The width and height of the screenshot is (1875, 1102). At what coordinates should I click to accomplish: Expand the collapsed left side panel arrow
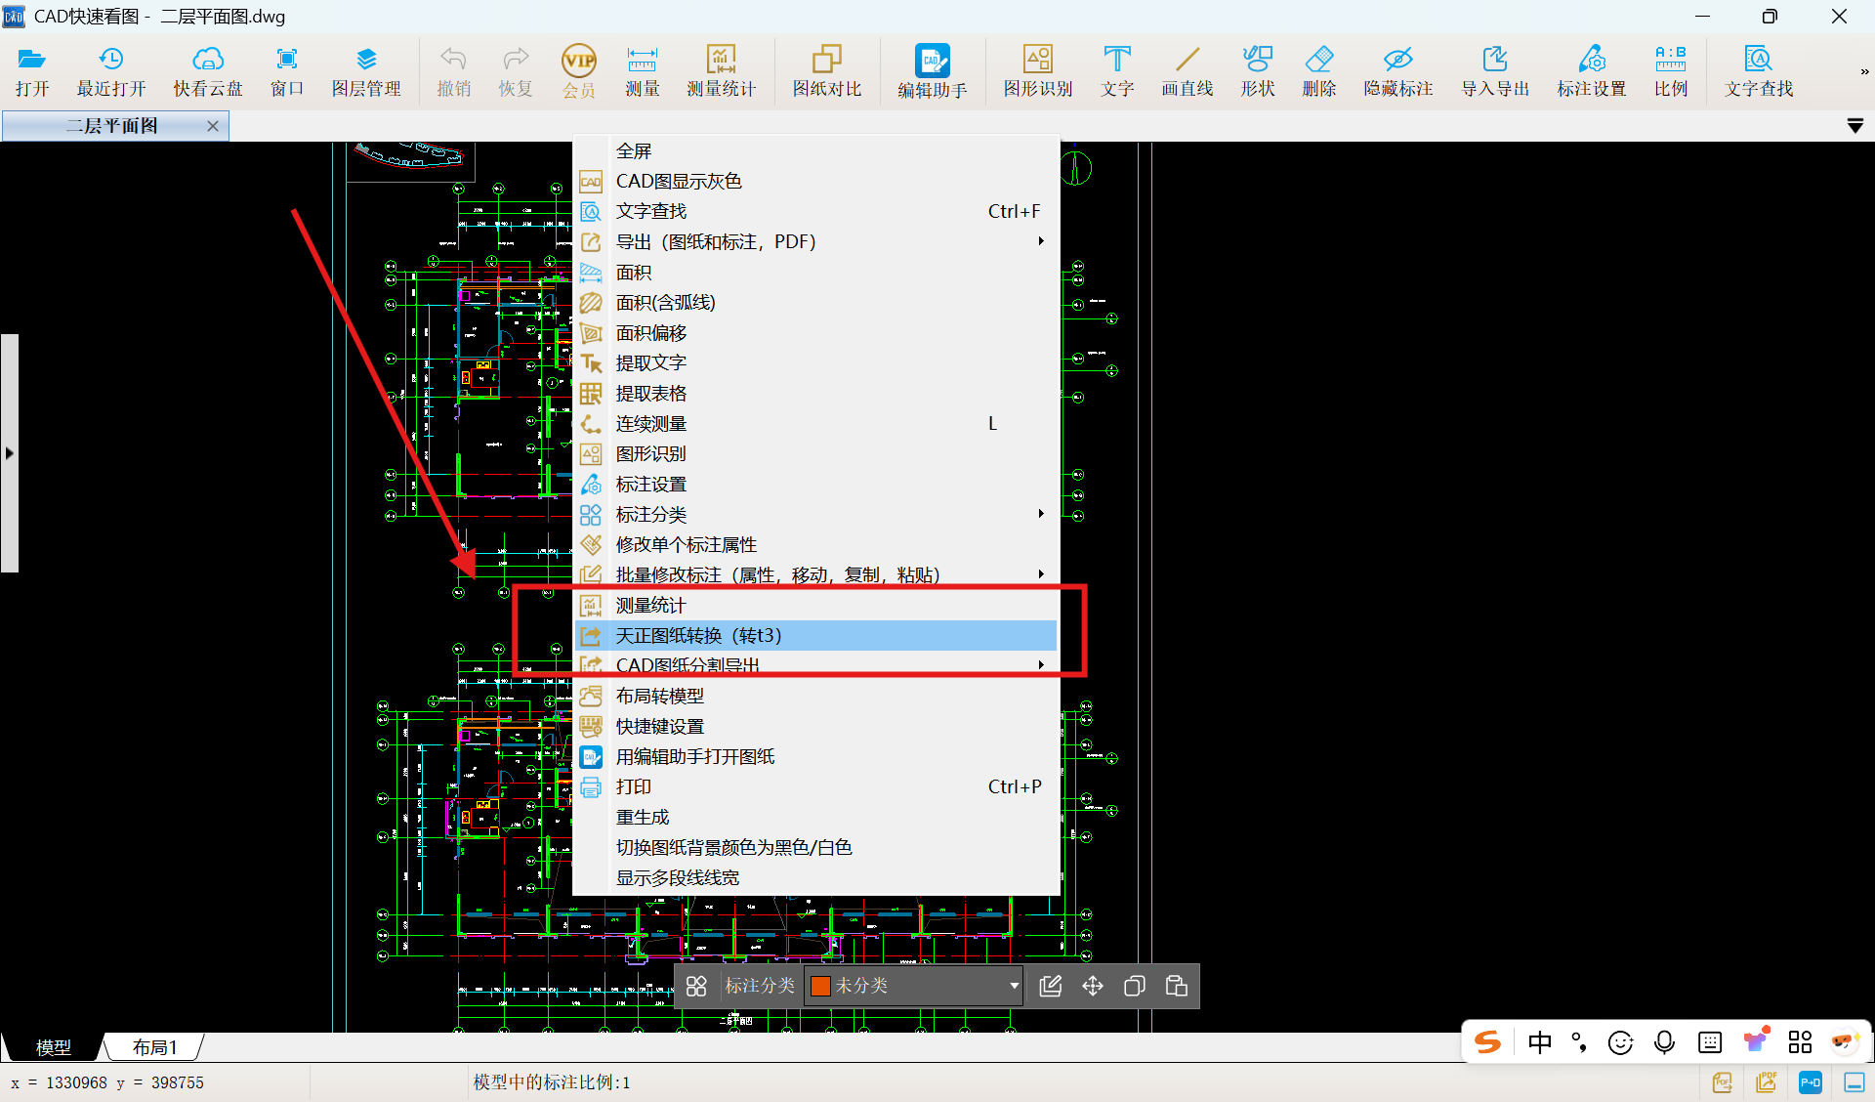tap(9, 453)
